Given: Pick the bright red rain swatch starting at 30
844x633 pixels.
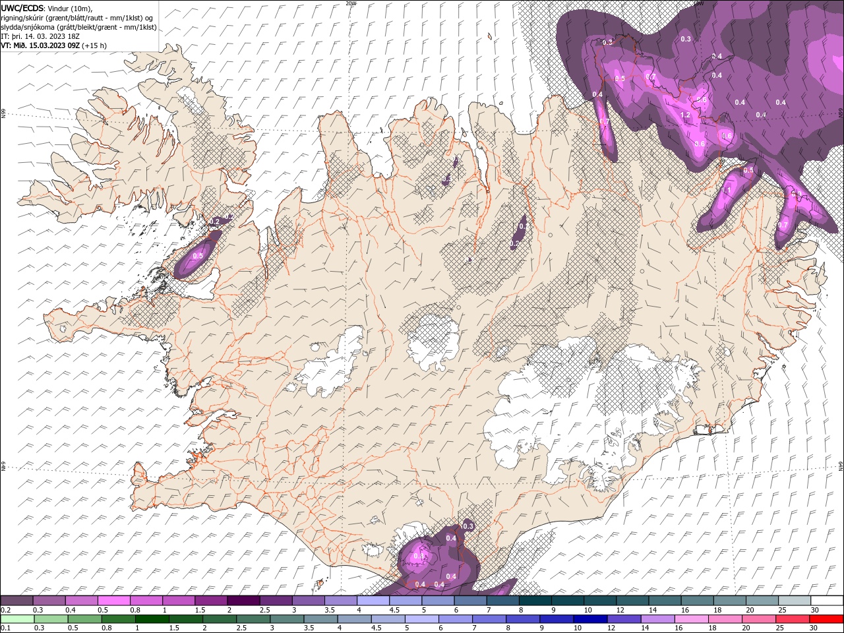Looking at the screenshot, I should [826, 619].
